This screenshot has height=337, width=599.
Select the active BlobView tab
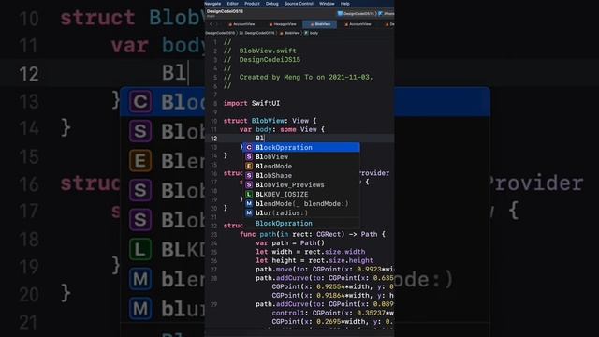click(320, 24)
